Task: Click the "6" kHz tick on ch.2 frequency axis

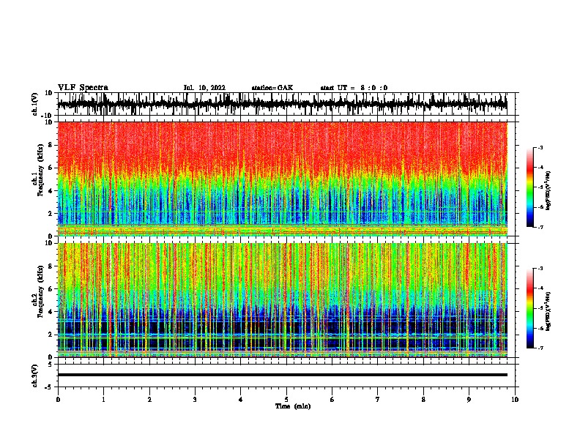Action: point(51,289)
